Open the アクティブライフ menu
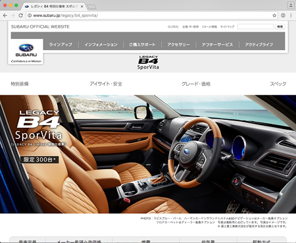Image resolution: width=296 pixels, height=243 pixels. [259, 45]
